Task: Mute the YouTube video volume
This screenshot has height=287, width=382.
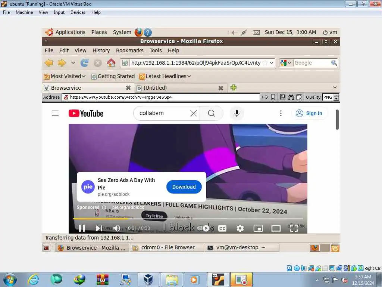Action: [117, 228]
